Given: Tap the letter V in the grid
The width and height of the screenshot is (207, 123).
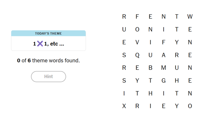Looking at the screenshot, I should pos(137,42).
